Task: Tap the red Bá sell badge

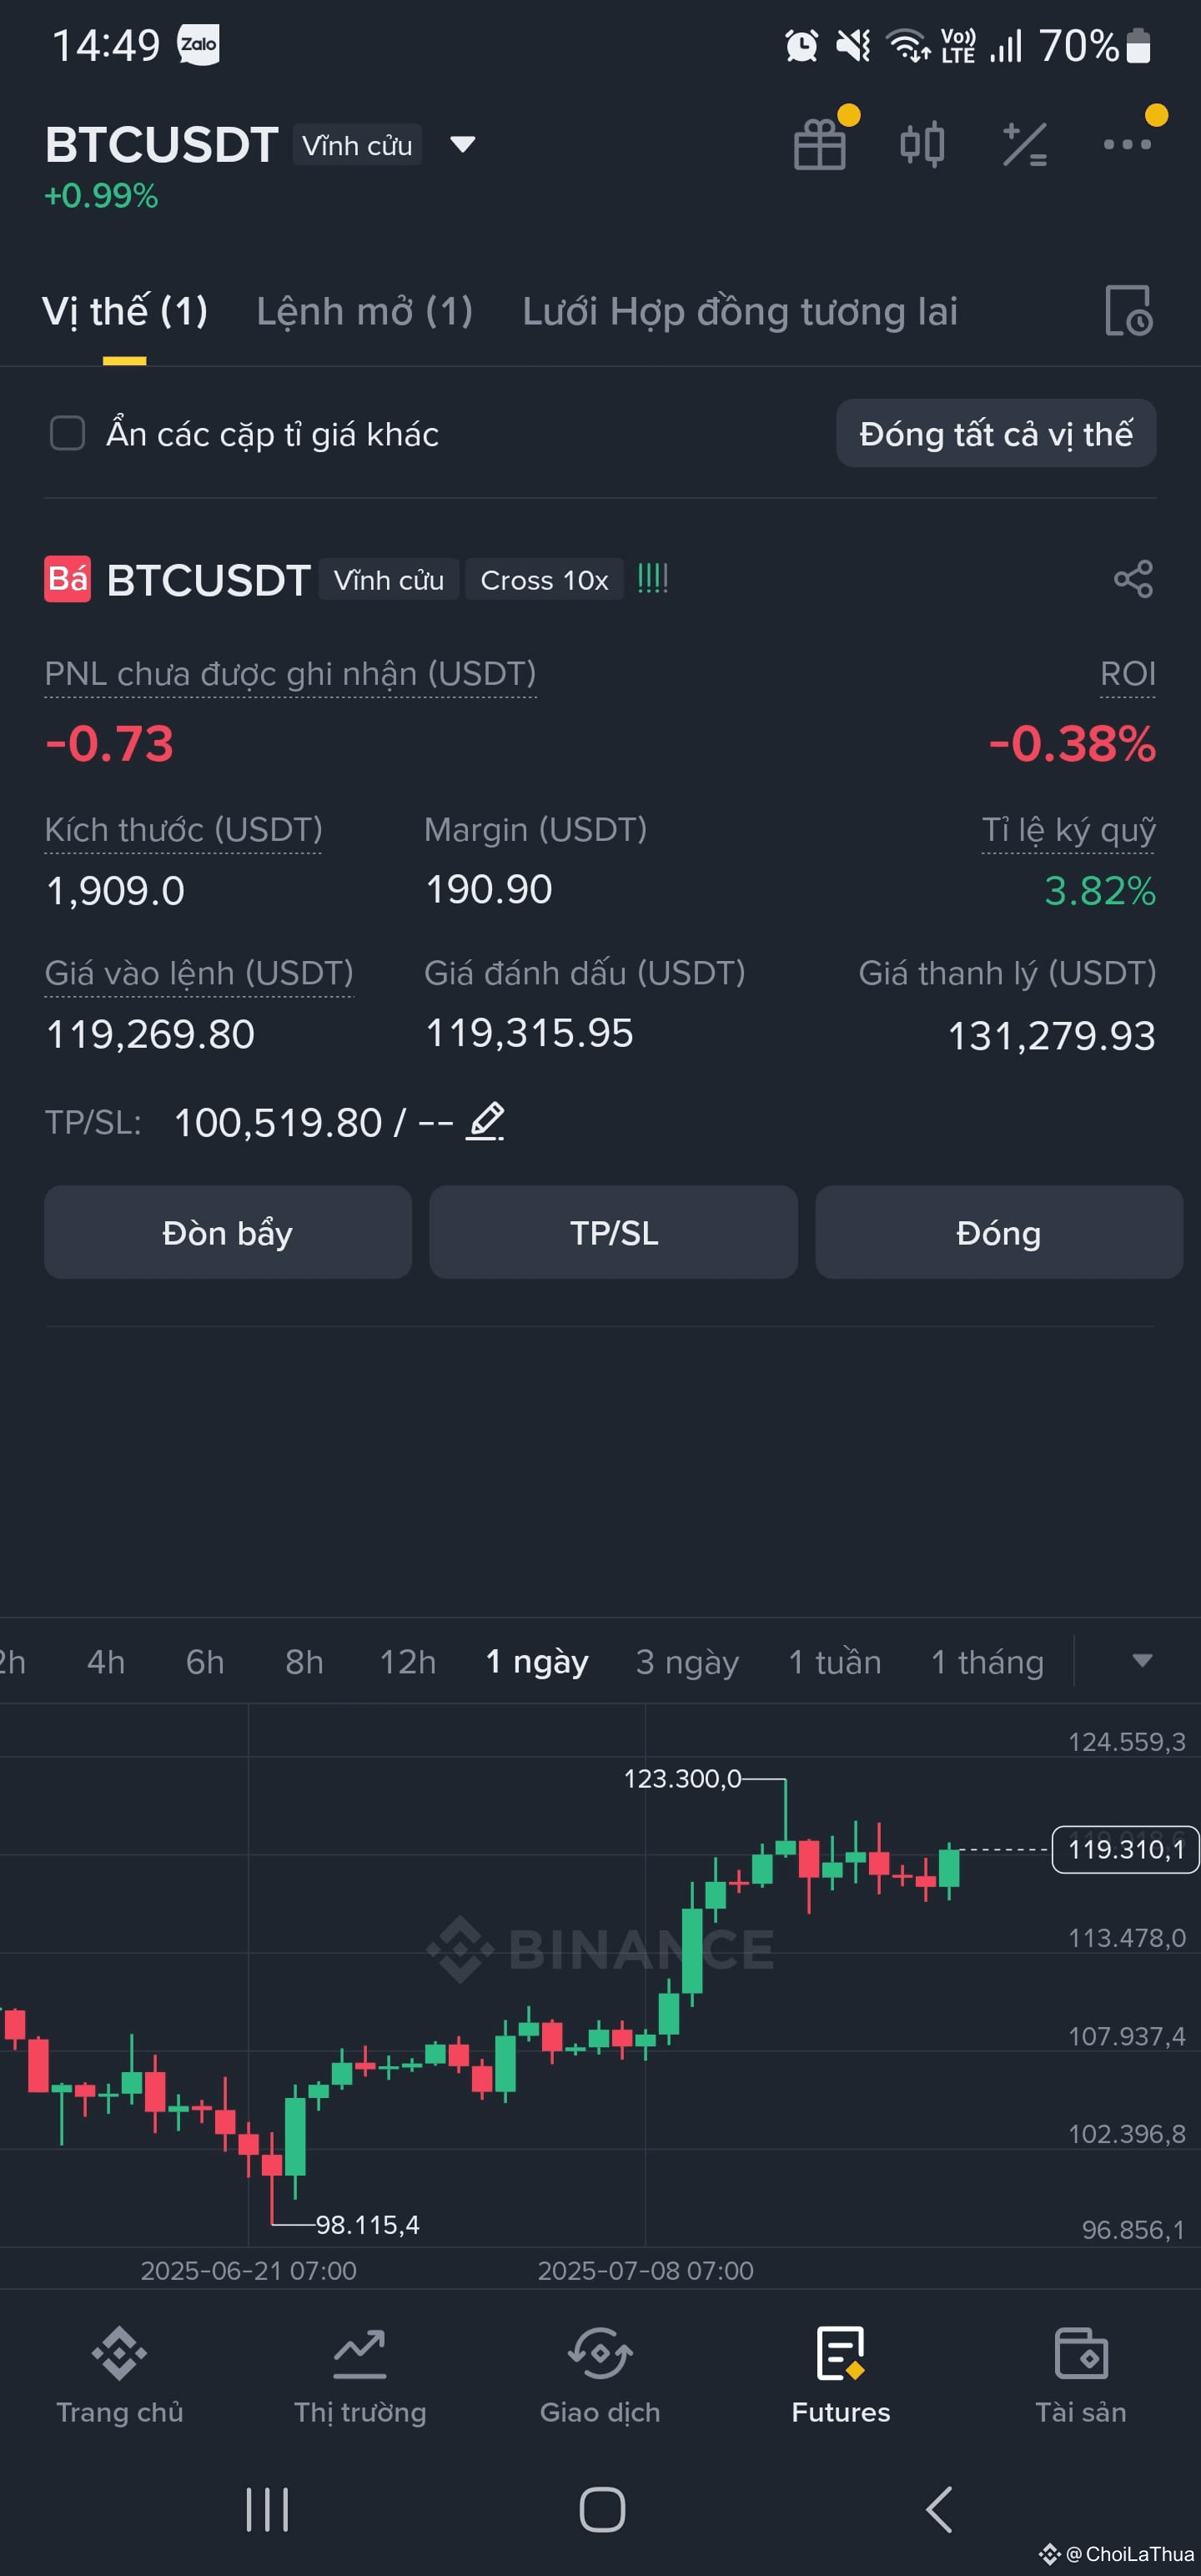Action: point(67,579)
